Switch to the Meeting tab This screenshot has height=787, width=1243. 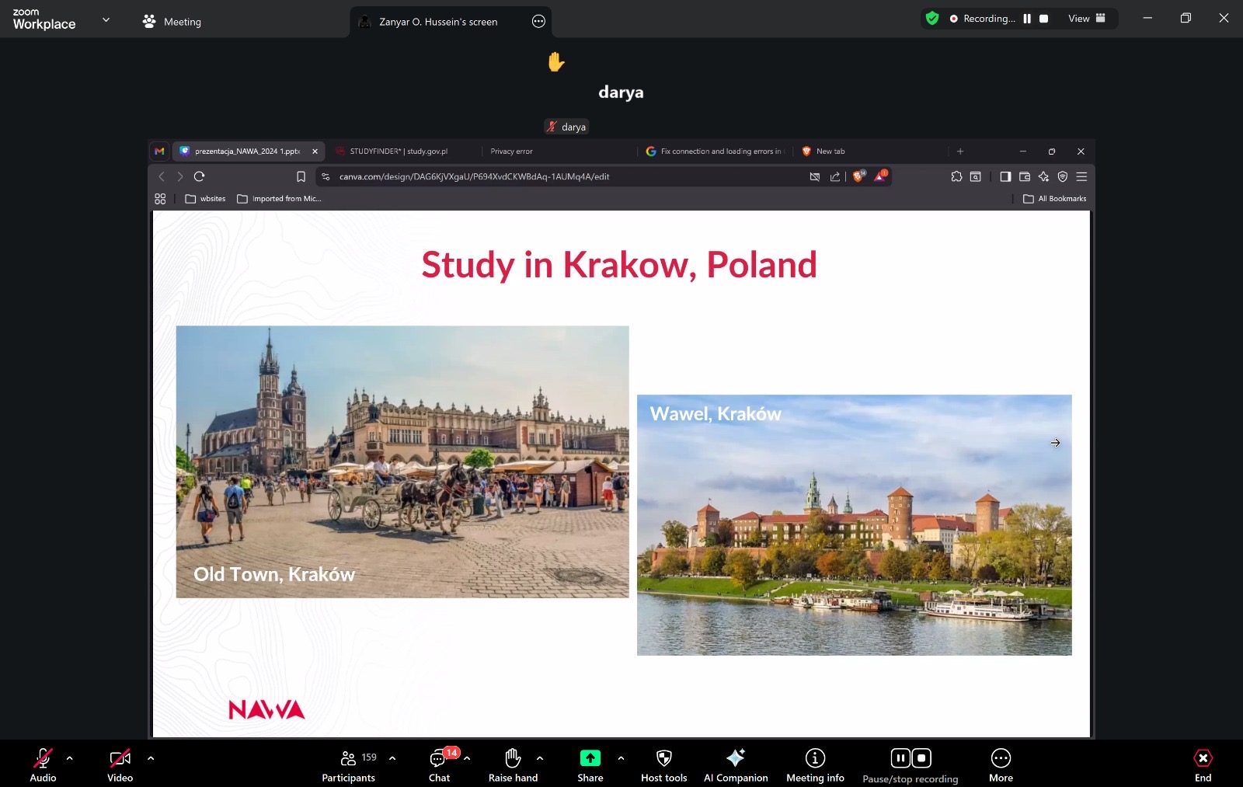172,22
